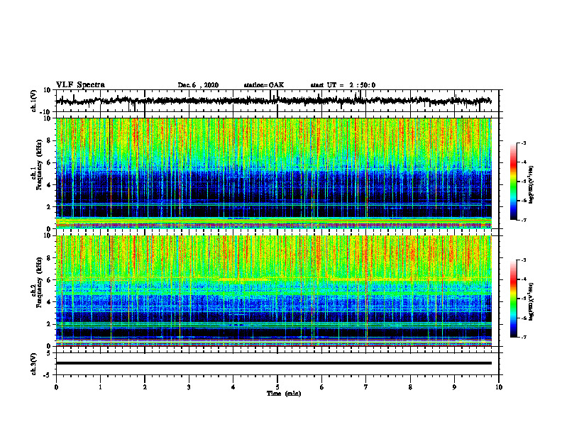
Task: Click time axis tick label '9'
Action: [x=454, y=387]
